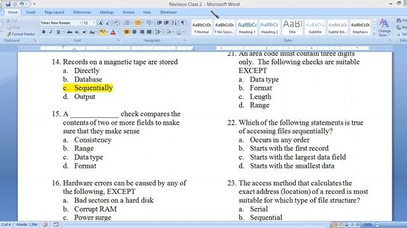
Task: Toggle Italic formatting
Action: [x=51, y=32]
